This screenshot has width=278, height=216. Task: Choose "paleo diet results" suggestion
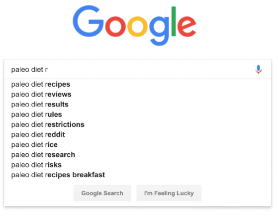coord(40,105)
